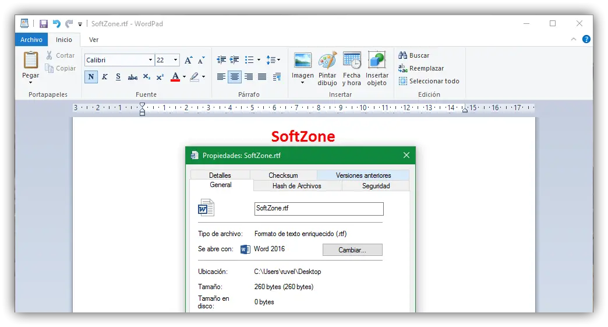This screenshot has width=608, height=327.
Task: Open the bullet list style dropdown
Action: click(x=259, y=60)
